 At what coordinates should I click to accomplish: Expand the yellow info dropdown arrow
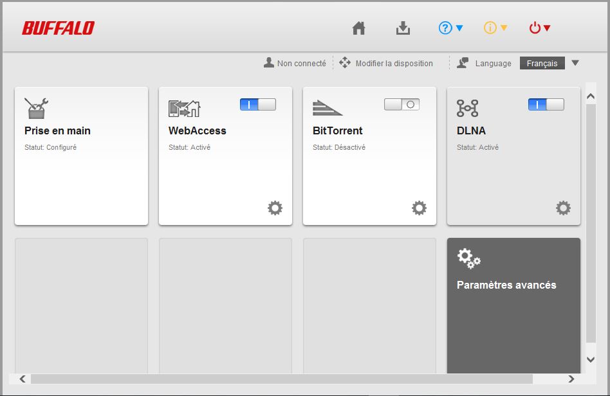504,28
